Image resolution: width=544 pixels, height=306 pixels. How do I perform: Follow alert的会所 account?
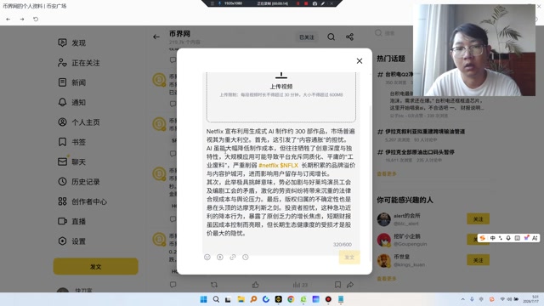pyautogui.click(x=478, y=219)
